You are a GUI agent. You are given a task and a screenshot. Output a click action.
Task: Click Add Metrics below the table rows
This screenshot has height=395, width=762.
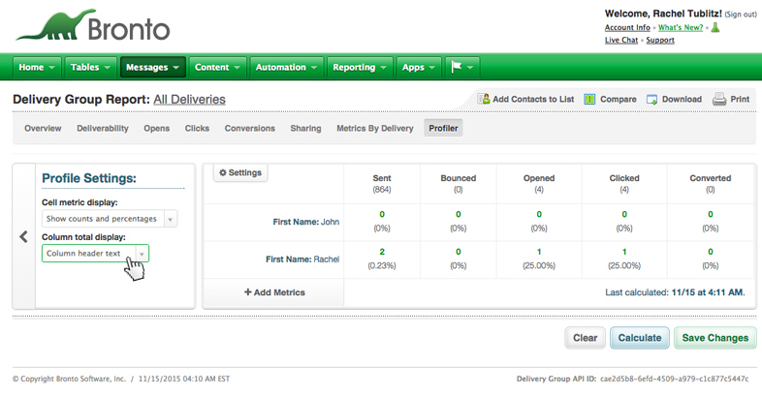click(274, 292)
